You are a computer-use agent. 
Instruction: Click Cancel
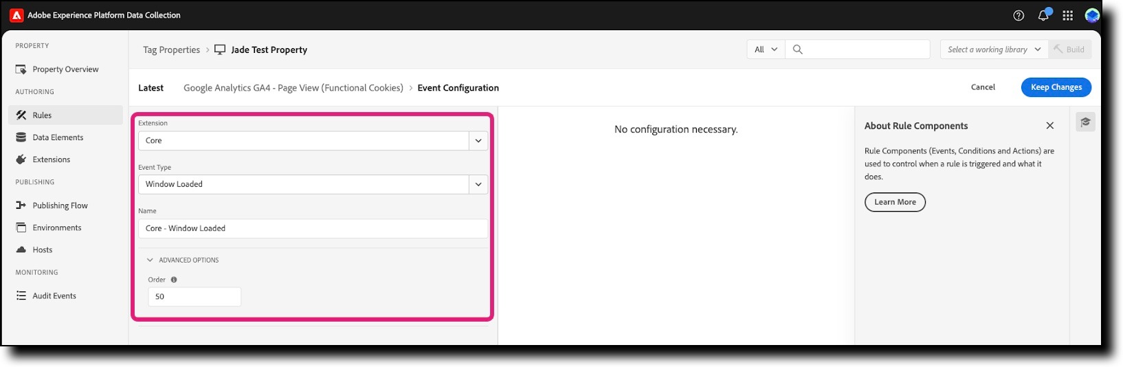coord(983,87)
